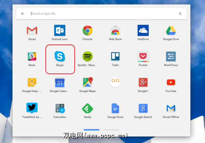This screenshot has width=205, height=143.
Task: Launch Google Maps
Action: click(x=88, y=82)
